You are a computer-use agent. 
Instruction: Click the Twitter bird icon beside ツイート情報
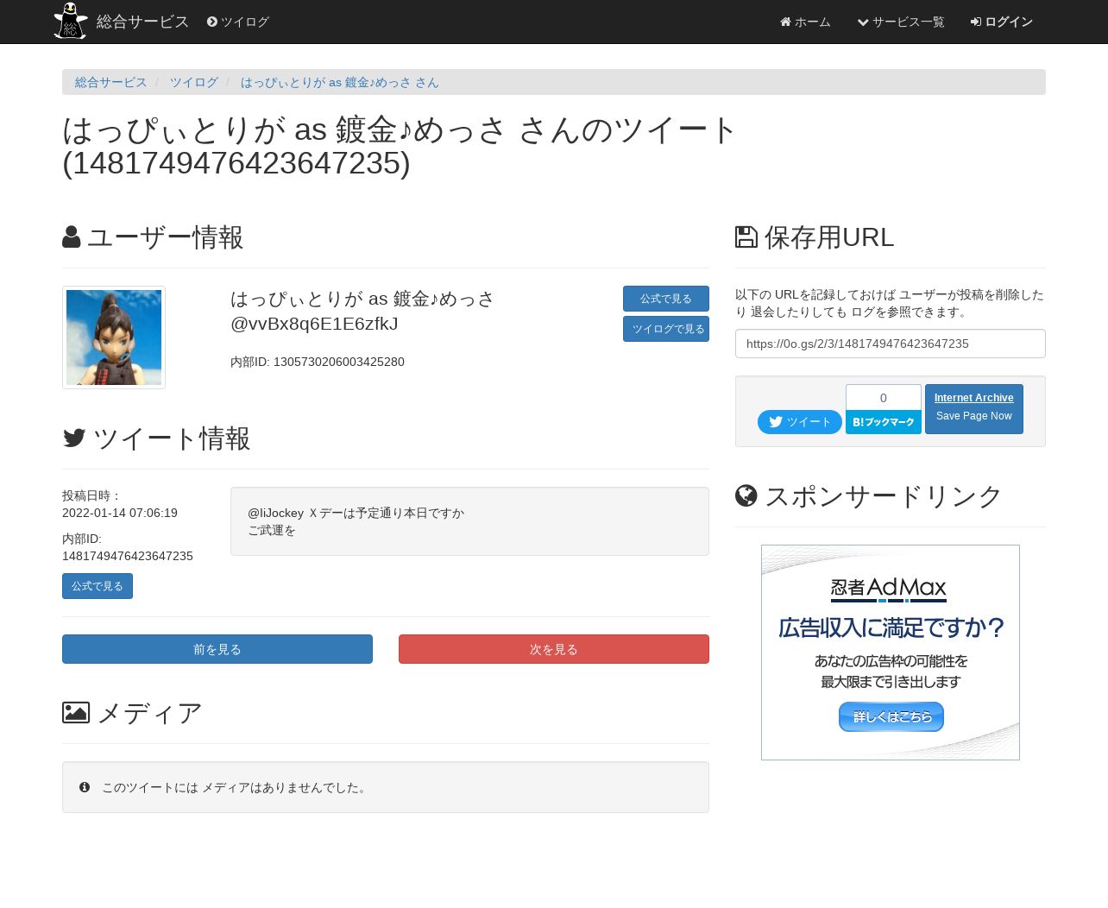point(74,438)
